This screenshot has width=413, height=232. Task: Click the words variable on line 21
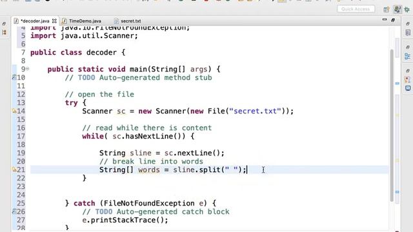pos(149,170)
